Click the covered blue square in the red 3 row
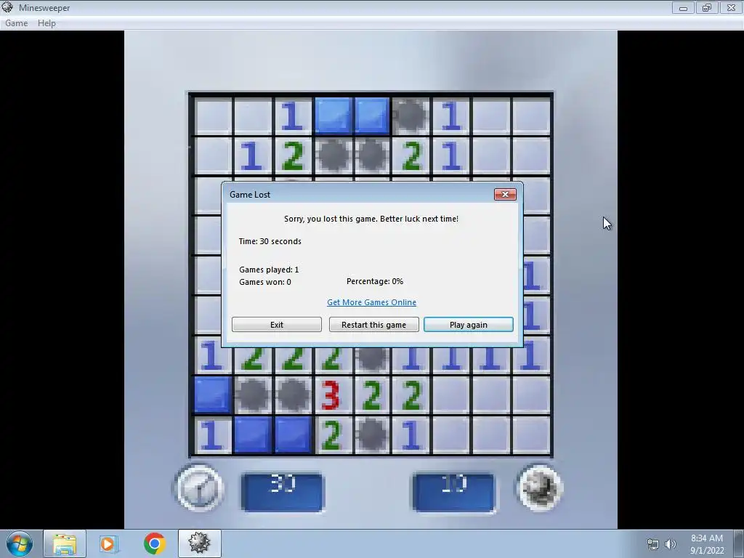The height and width of the screenshot is (558, 744). click(x=212, y=395)
